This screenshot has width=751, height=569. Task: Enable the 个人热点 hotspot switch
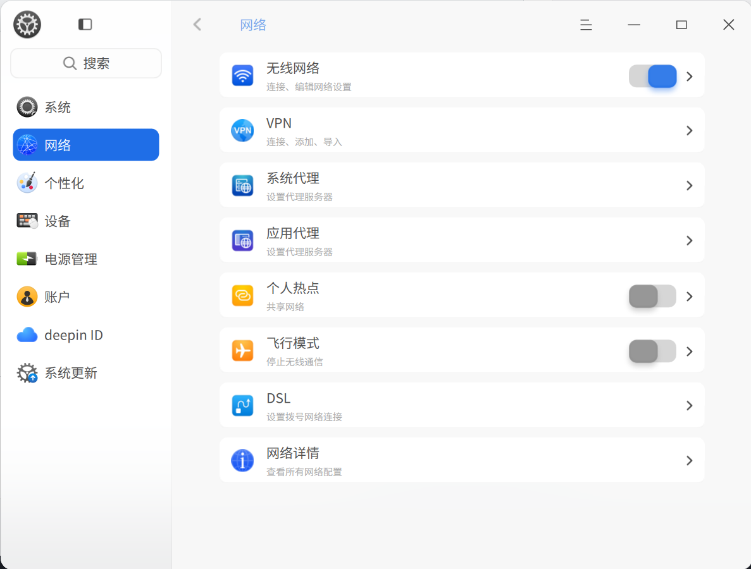point(652,297)
